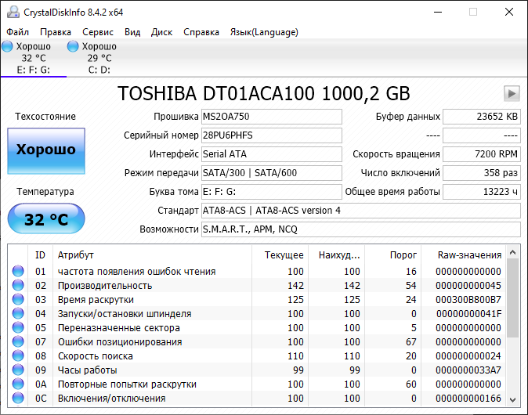Click raw value 000300B800B7
This screenshot has width=528, height=415.
[468, 300]
